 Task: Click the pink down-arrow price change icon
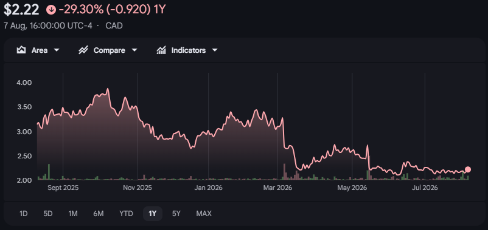click(51, 10)
